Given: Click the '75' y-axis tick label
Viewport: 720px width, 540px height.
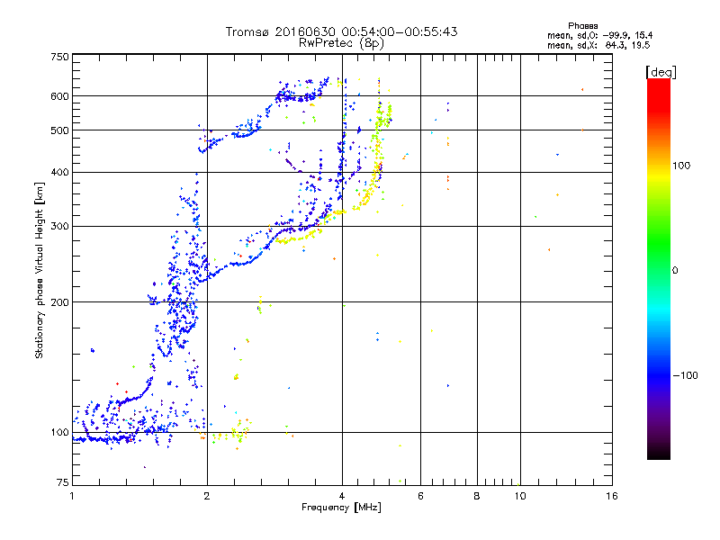Looking at the screenshot, I should (x=63, y=482).
